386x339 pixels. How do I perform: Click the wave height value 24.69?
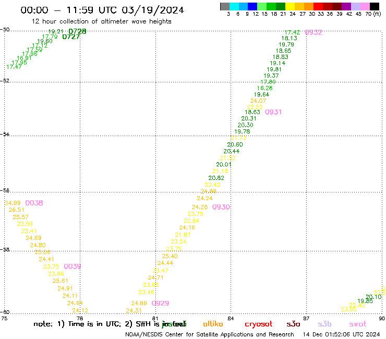point(33,238)
